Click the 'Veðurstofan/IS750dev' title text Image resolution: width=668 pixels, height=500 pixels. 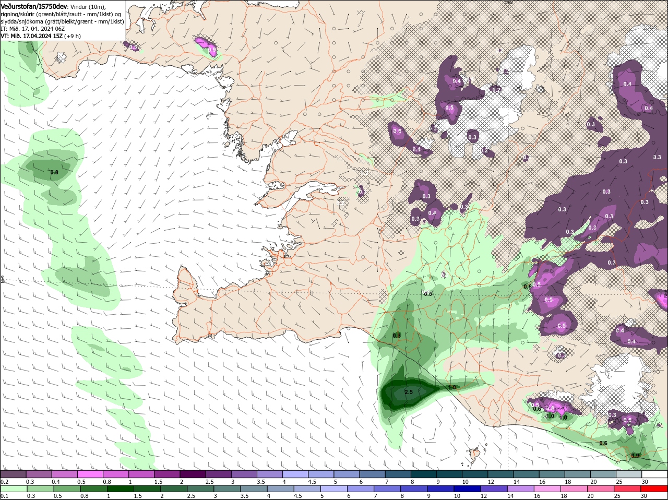[x=34, y=6]
